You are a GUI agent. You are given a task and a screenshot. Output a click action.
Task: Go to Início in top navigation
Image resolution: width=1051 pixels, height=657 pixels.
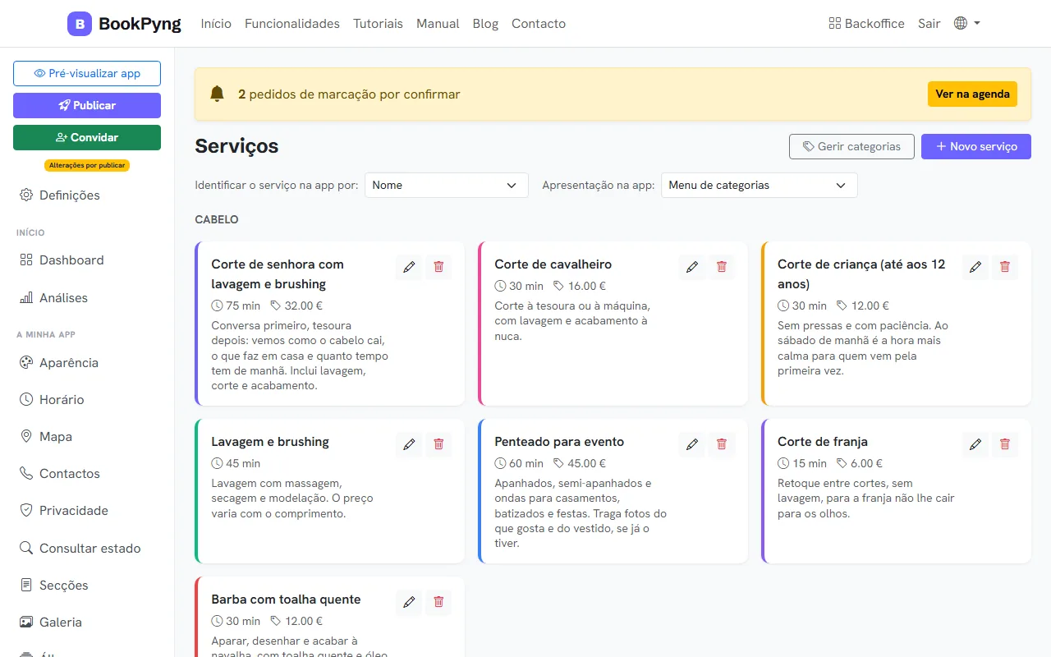(216, 24)
